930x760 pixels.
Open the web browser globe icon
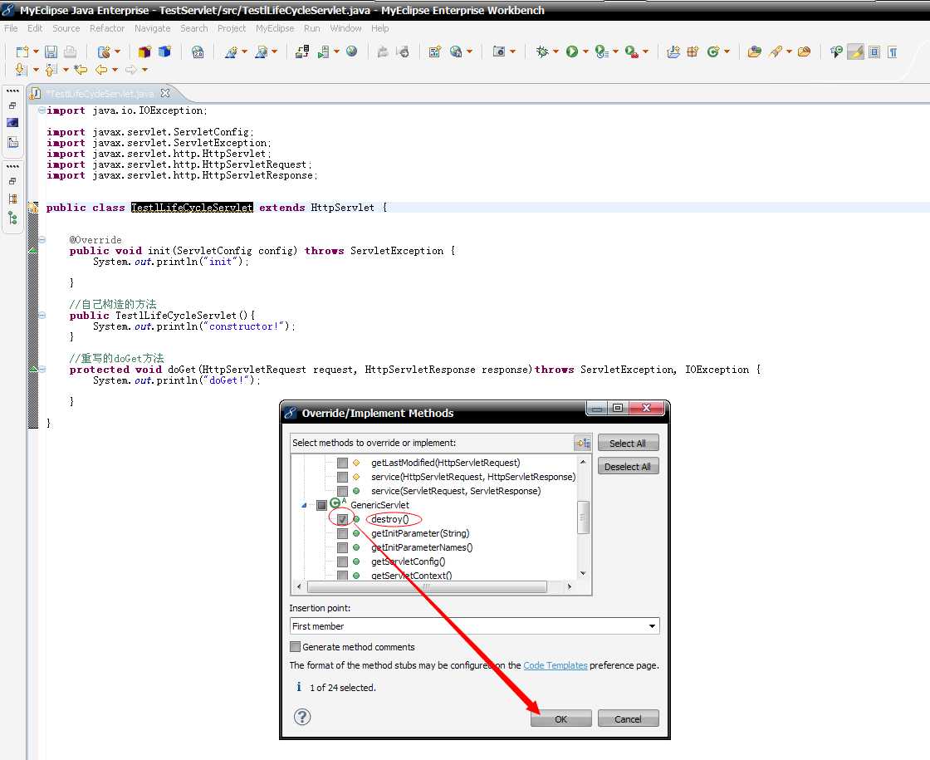click(352, 52)
